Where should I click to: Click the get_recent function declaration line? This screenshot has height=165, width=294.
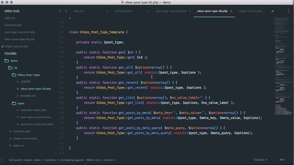(x=127, y=82)
